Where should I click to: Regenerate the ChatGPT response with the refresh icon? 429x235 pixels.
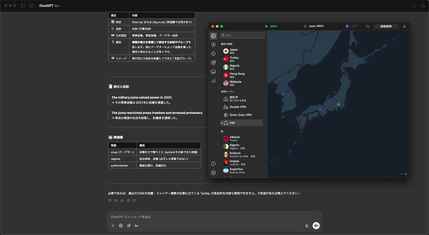coord(135,200)
